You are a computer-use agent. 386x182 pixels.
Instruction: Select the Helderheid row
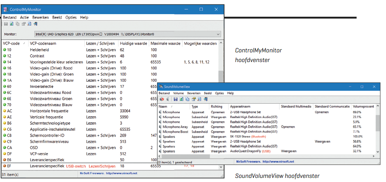(x=110, y=50)
